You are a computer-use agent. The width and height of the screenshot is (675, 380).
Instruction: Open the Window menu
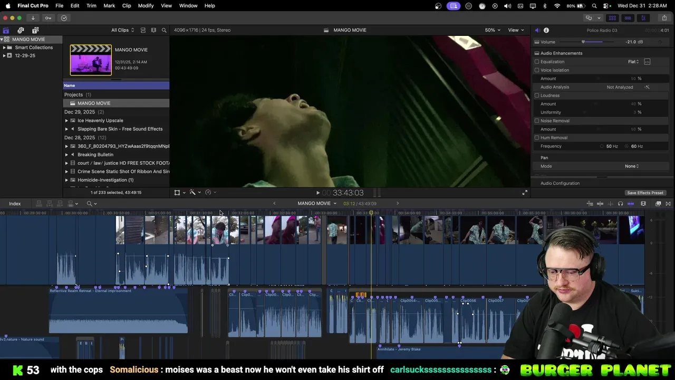coord(188,6)
